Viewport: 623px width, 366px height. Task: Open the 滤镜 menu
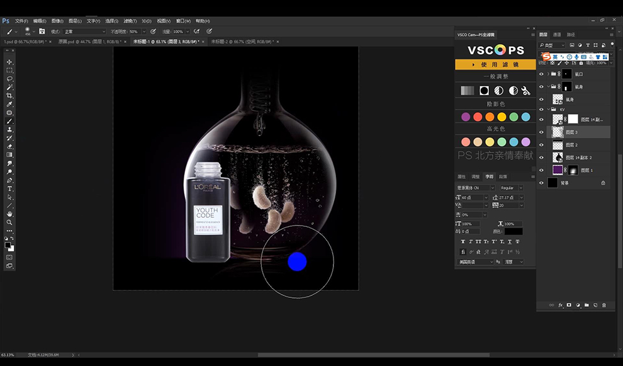130,21
